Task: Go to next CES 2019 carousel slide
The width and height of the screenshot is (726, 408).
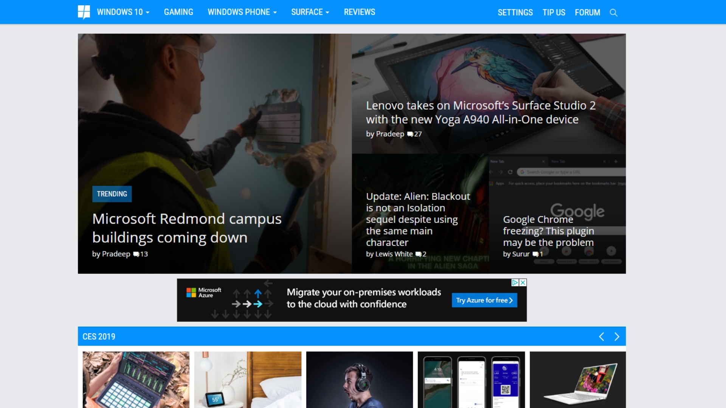Action: (x=617, y=337)
